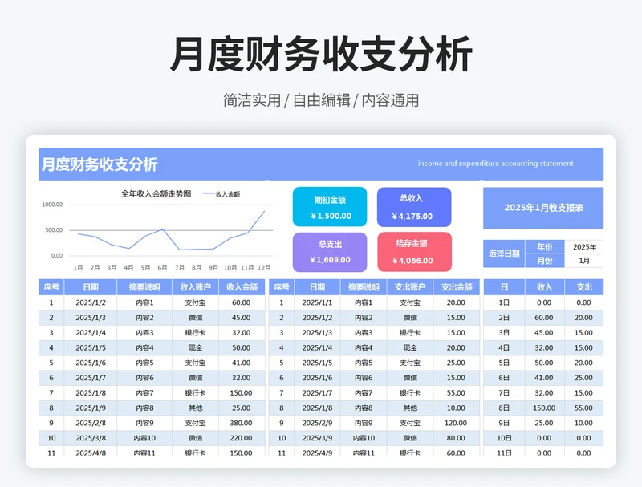Viewport: 642px width, 487px height.
Task: Select expense amount cell 120.00
Action: pyautogui.click(x=456, y=423)
